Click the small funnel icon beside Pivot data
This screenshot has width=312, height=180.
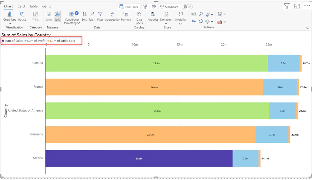[x=145, y=7]
